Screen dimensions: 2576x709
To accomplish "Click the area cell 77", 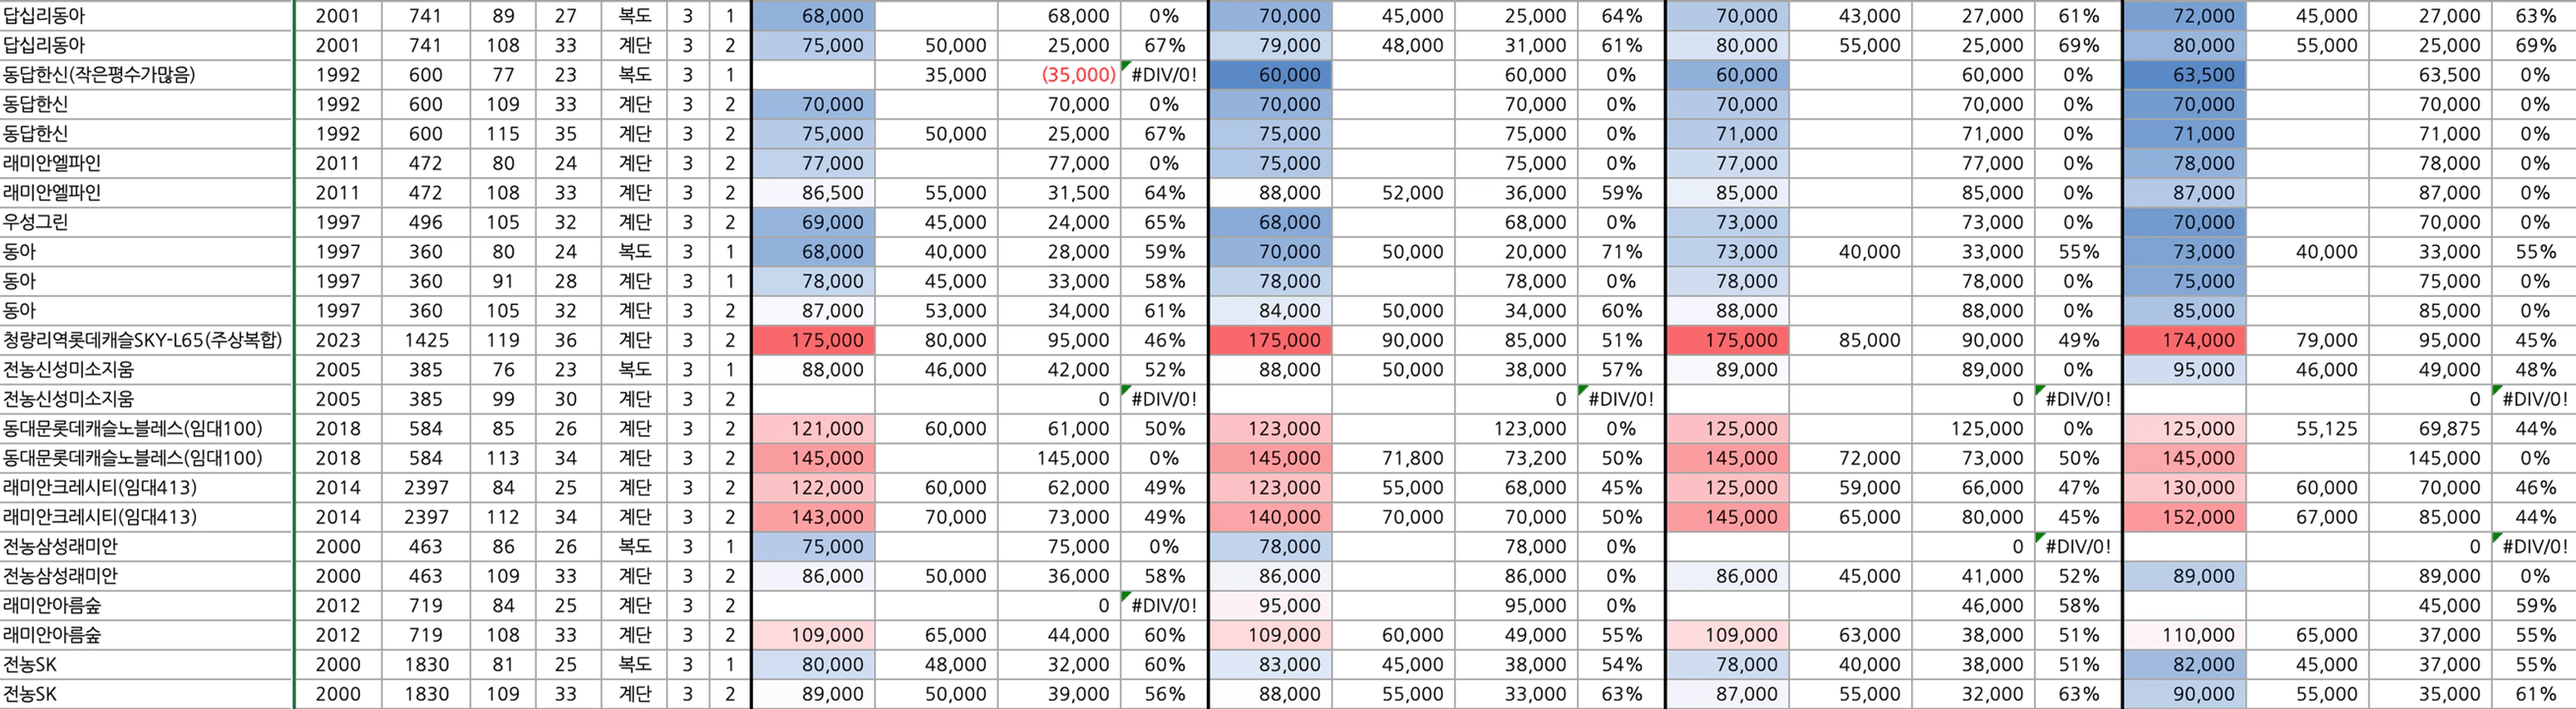I will 503,75.
